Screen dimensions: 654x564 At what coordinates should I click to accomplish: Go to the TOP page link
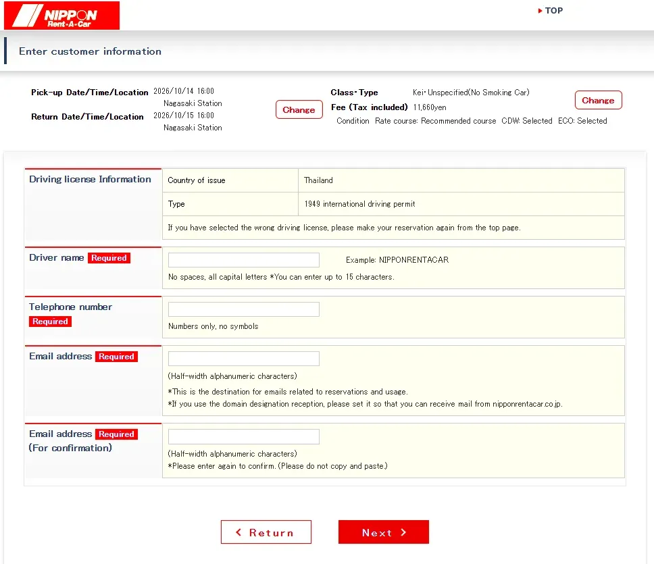(551, 10)
